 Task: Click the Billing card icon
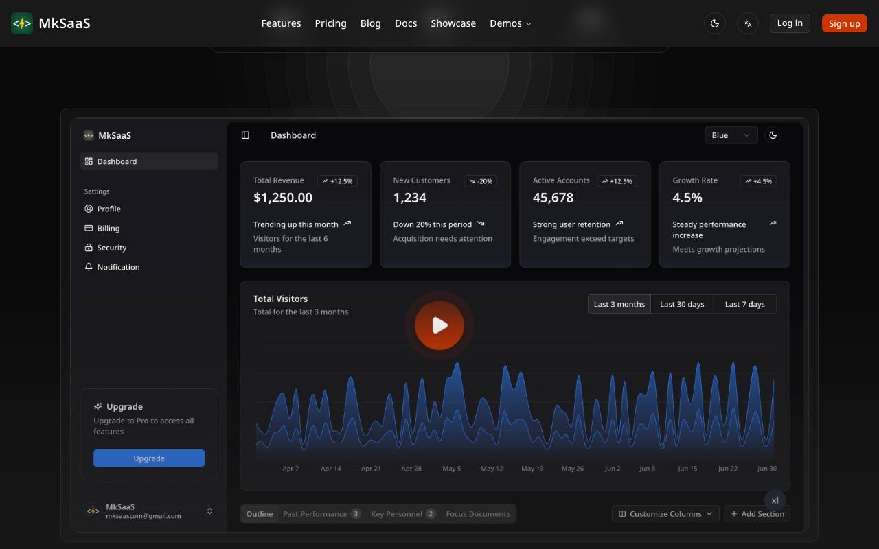(x=89, y=228)
